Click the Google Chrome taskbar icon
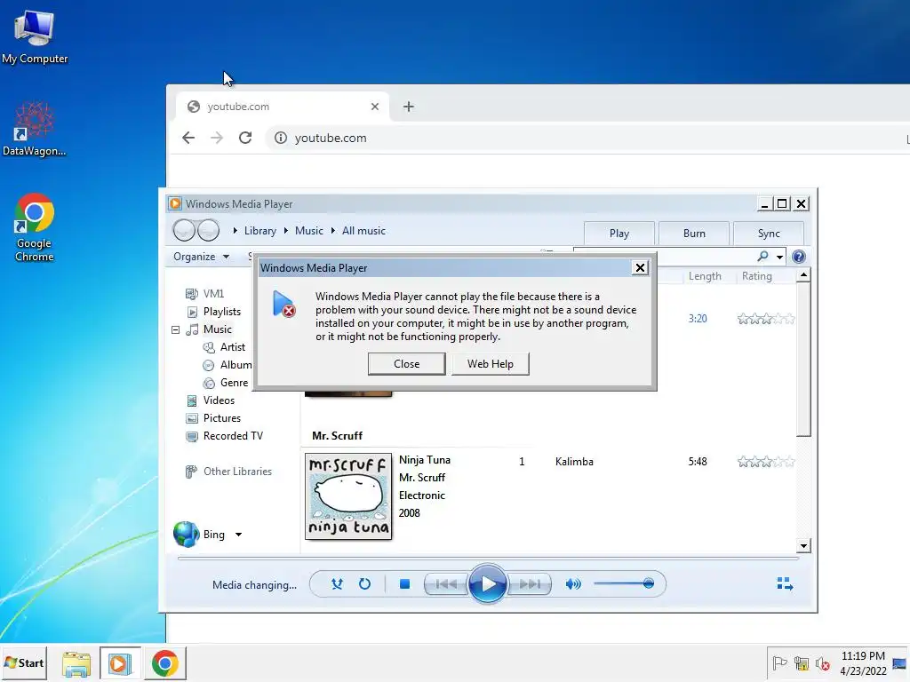Screen dimensions: 910x682 coord(164,663)
